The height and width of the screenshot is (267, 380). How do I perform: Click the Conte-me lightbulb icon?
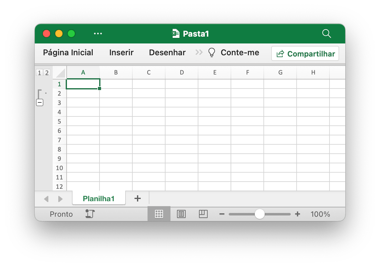[212, 52]
